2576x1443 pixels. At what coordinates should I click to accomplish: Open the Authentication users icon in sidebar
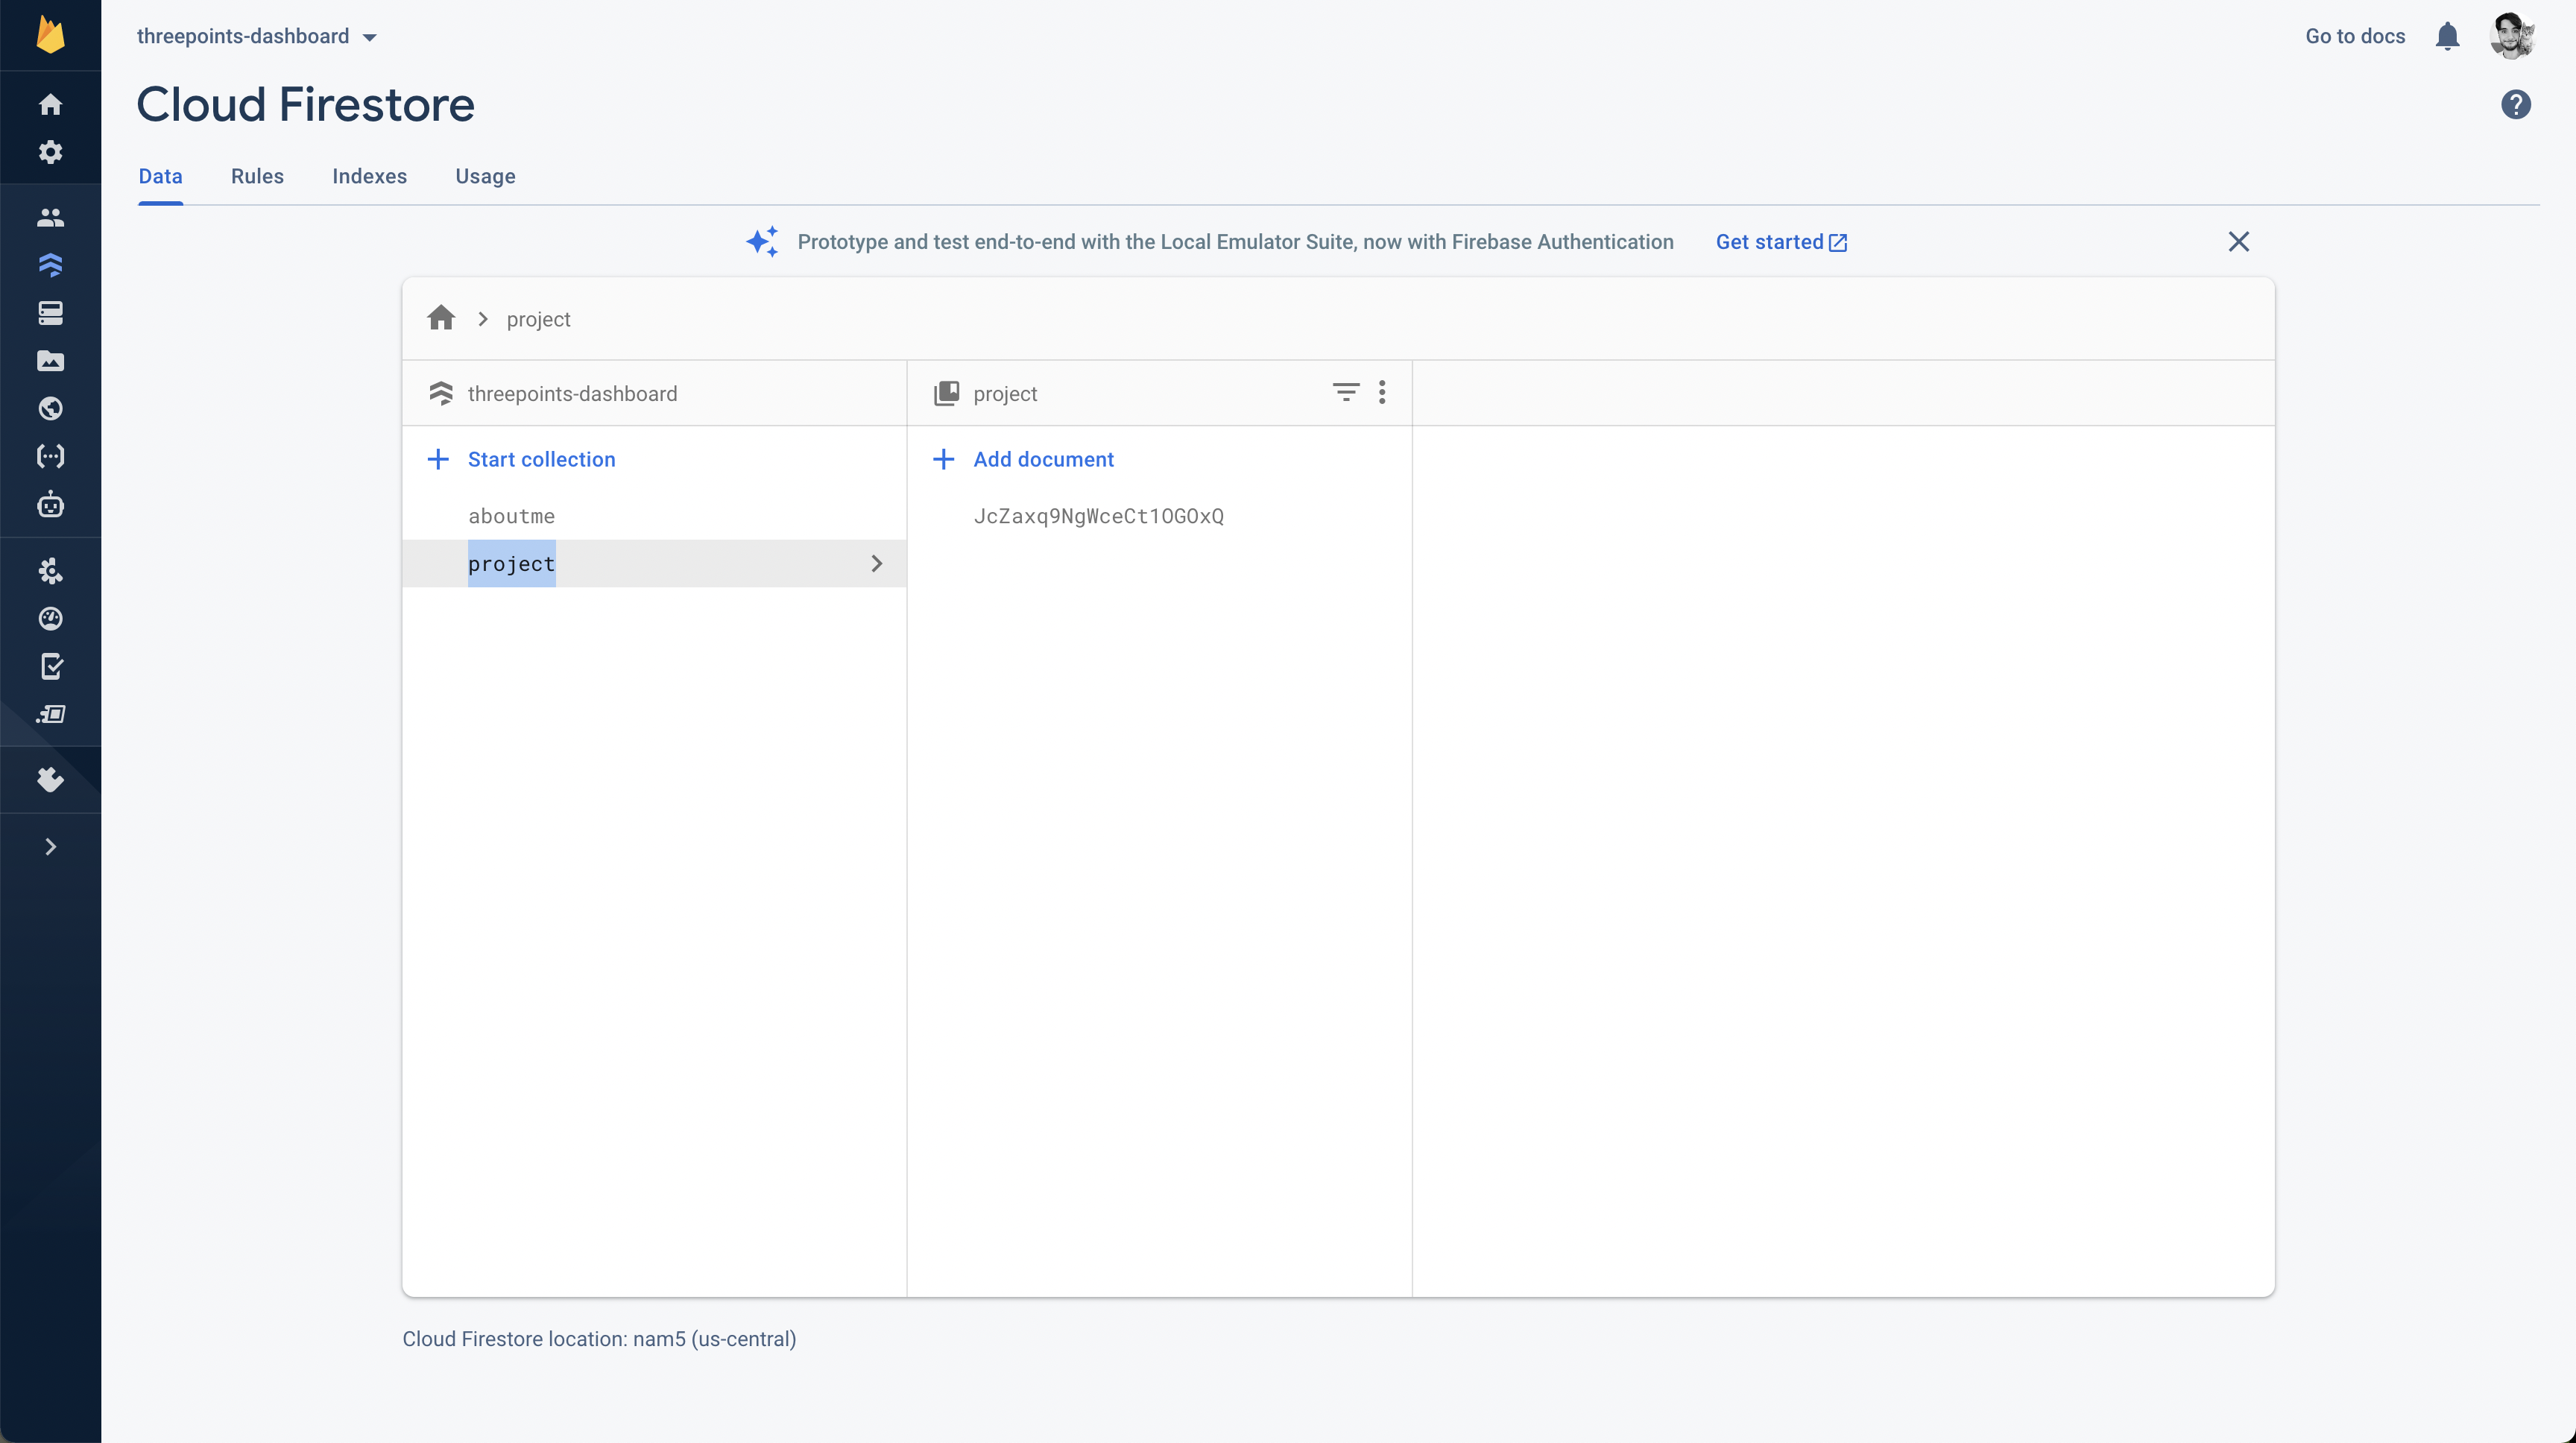[x=50, y=217]
